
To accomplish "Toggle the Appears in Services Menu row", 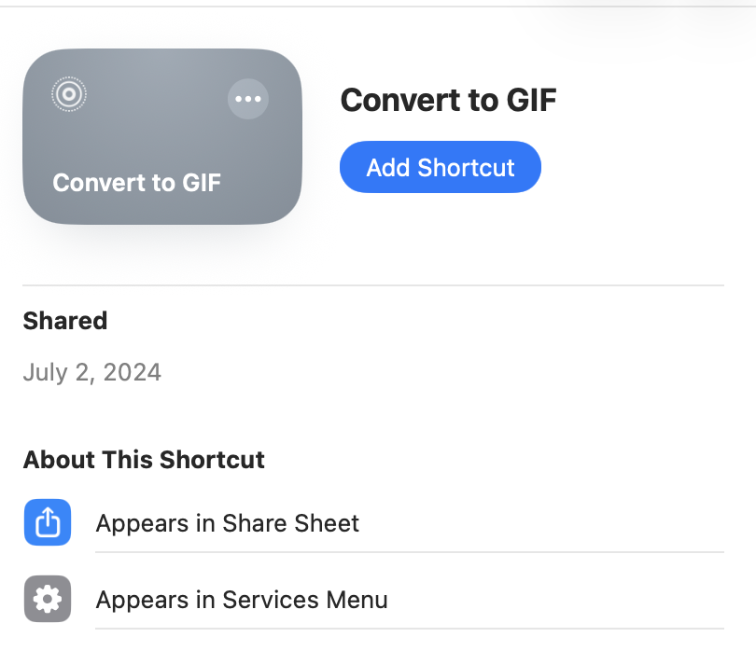I will (241, 600).
